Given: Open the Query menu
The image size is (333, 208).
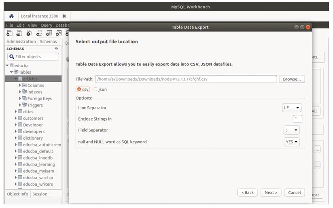Looking at the screenshot, I should tap(46, 25).
